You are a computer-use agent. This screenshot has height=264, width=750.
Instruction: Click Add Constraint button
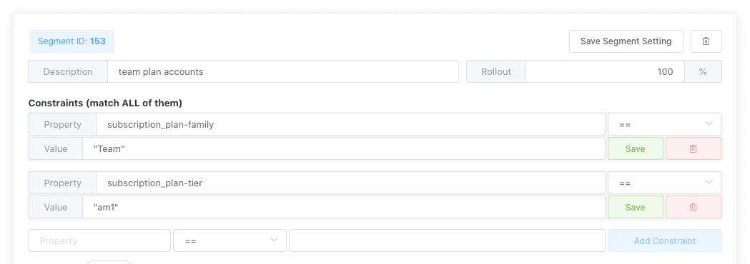(x=665, y=240)
